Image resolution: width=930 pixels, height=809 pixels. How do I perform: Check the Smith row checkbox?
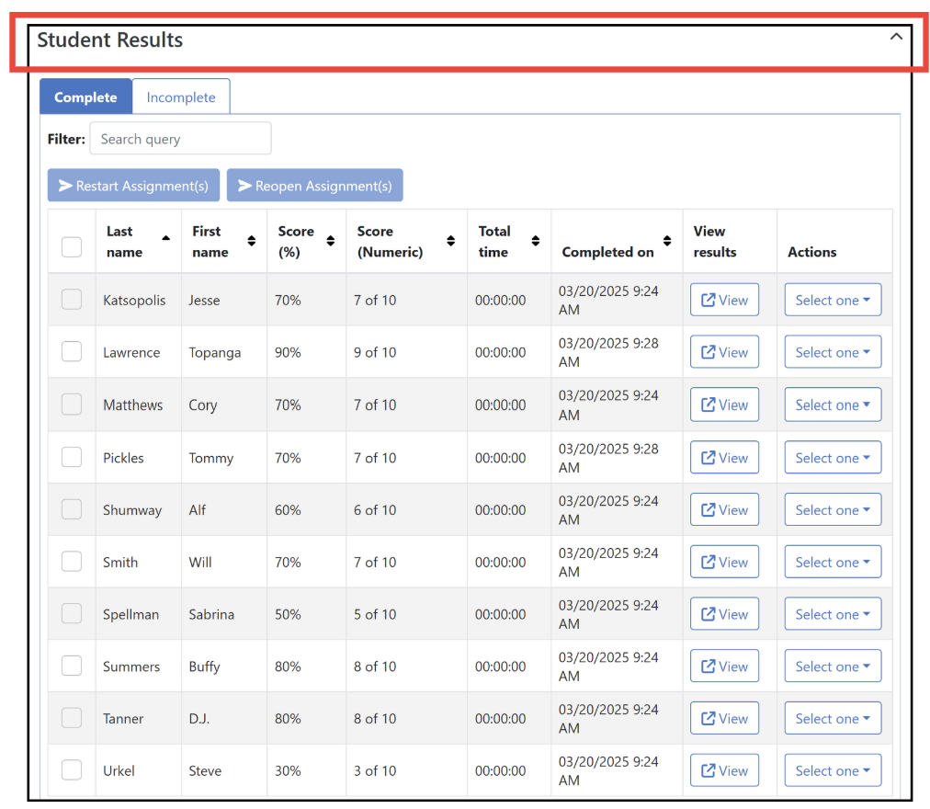72,562
